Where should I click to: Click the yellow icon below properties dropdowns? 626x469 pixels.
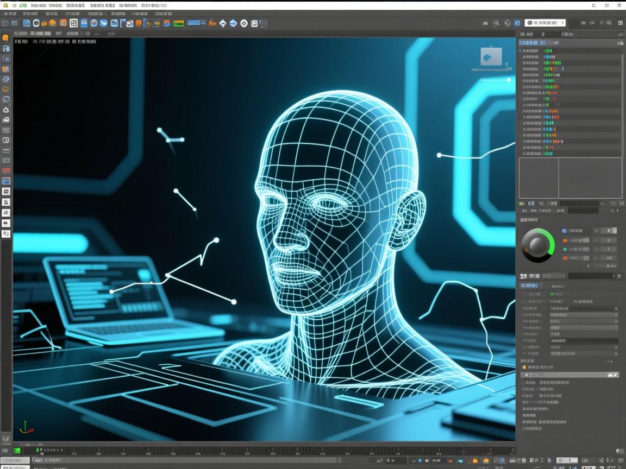pyautogui.click(x=524, y=367)
